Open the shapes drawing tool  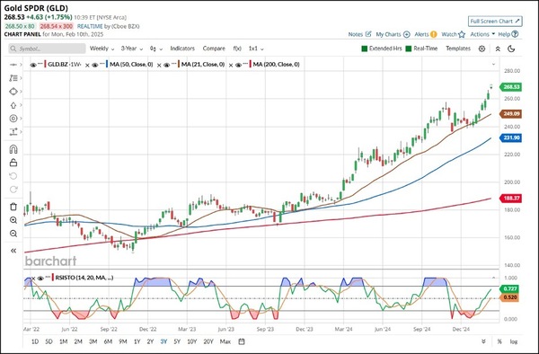tap(13, 92)
